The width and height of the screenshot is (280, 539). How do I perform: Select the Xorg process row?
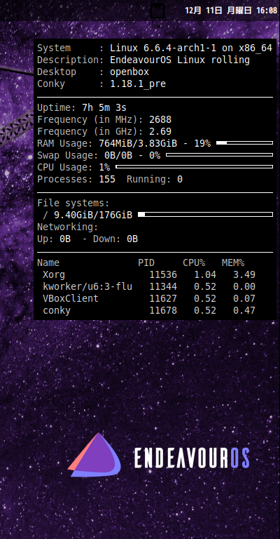pyautogui.click(x=148, y=274)
